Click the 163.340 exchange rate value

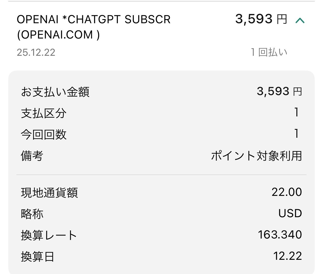pyautogui.click(x=280, y=235)
